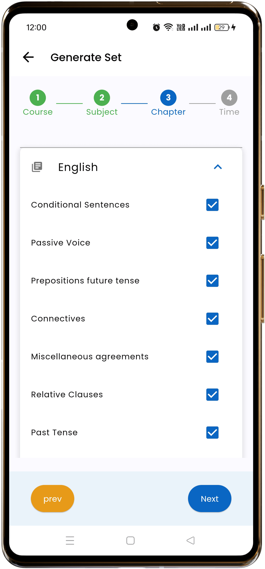This screenshot has width=265, height=569.
Task: Go to step 1 Course
Action: (x=38, y=98)
